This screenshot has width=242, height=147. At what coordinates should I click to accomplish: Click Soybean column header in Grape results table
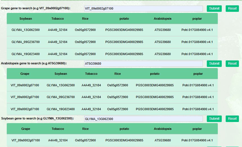click(x=26, y=19)
